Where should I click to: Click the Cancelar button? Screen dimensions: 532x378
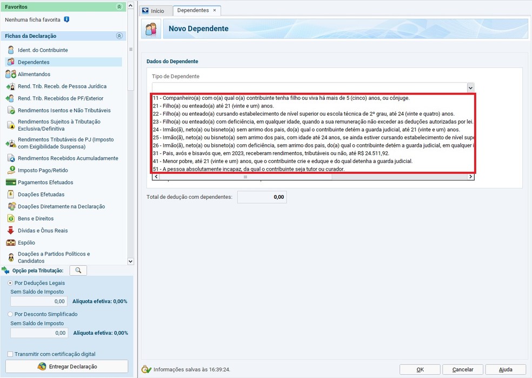tap(463, 369)
